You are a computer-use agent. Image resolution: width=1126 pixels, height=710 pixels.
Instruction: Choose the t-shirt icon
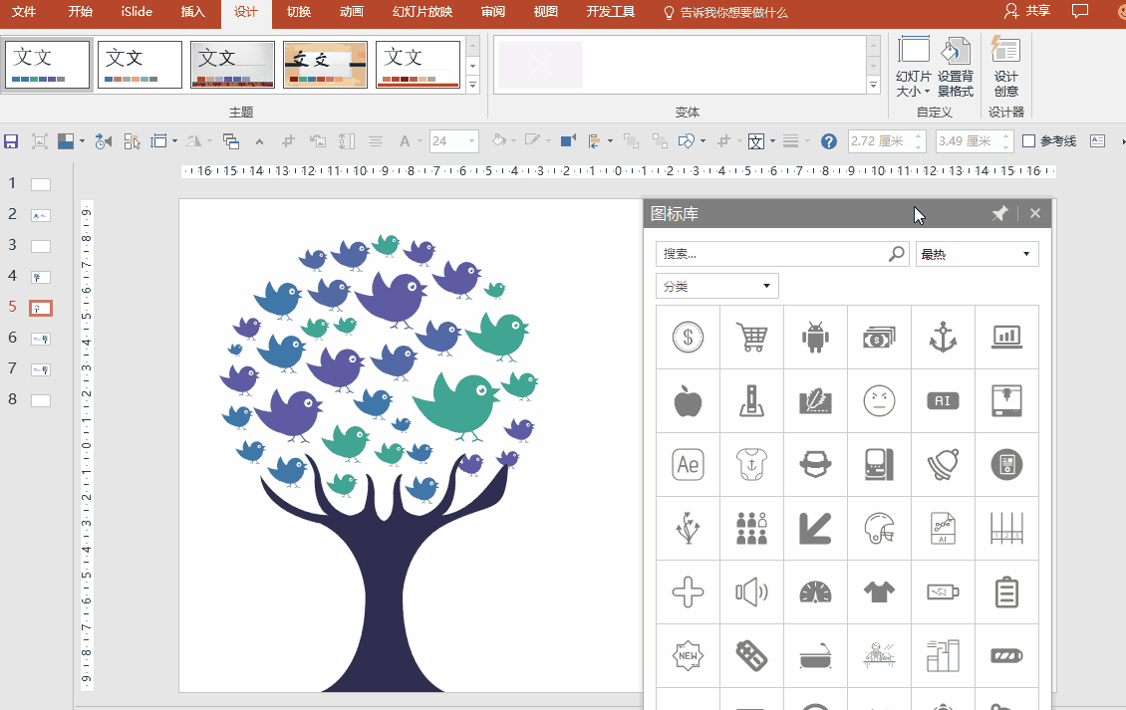coord(879,592)
